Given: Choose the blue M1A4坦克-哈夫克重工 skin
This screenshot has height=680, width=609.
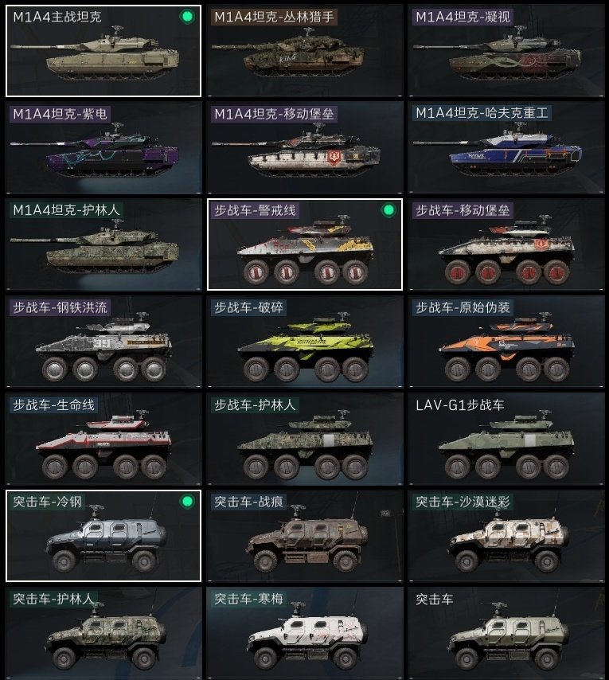Looking at the screenshot, I should pyautogui.click(x=506, y=147).
